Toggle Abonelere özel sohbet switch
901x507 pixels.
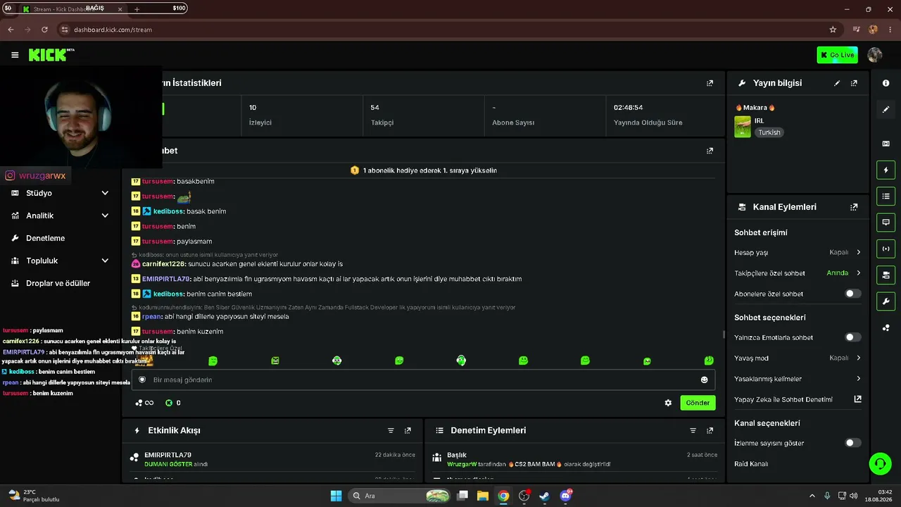(x=852, y=294)
